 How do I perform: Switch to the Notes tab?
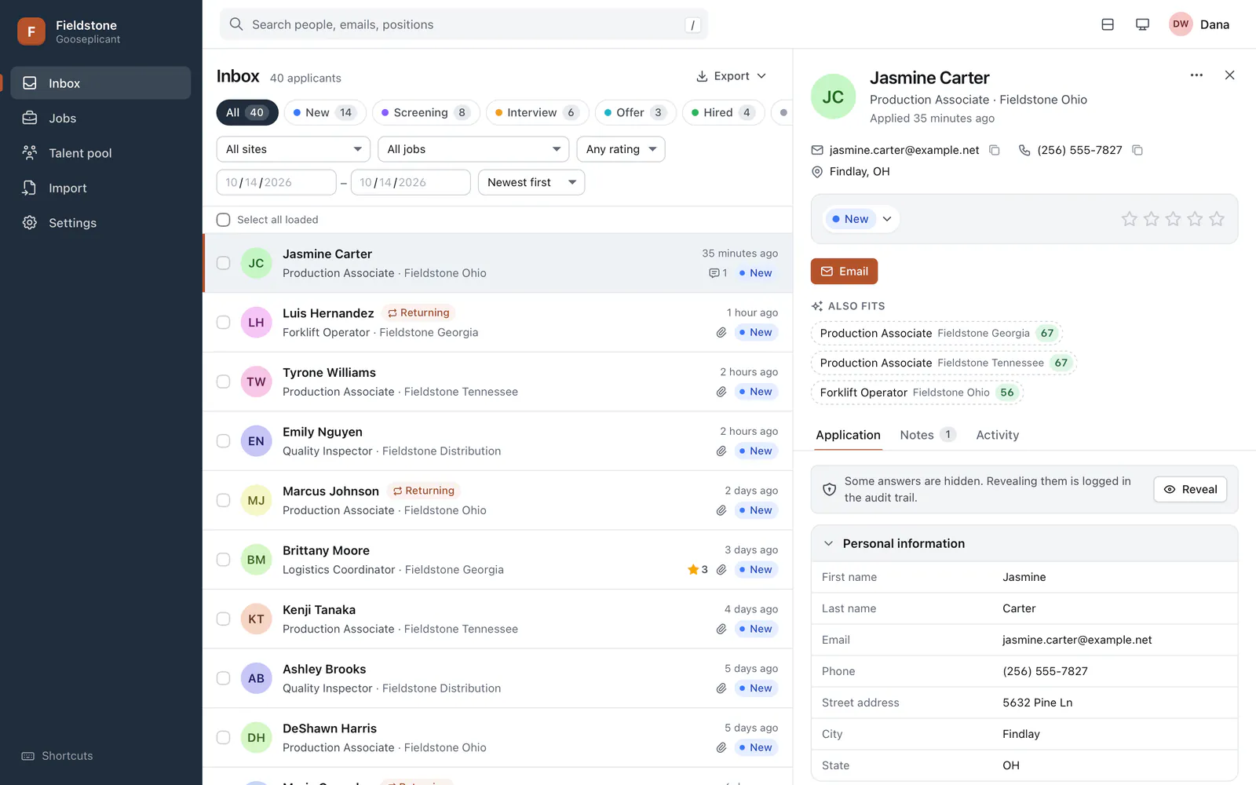[927, 435]
